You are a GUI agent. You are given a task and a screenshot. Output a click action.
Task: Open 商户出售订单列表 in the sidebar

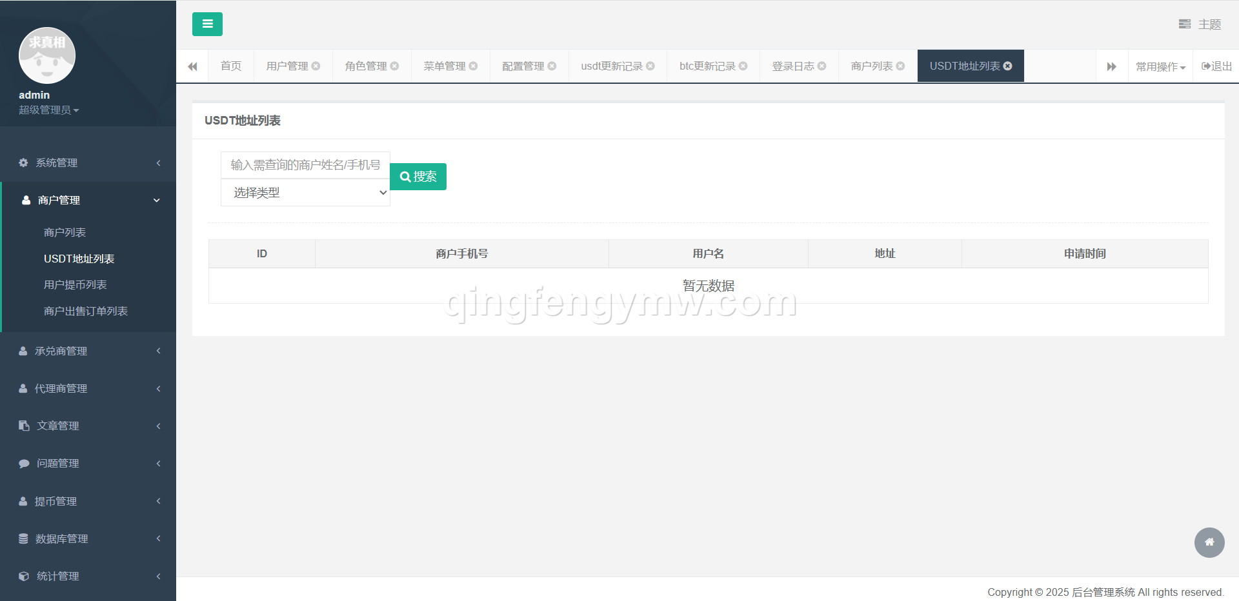tap(85, 311)
